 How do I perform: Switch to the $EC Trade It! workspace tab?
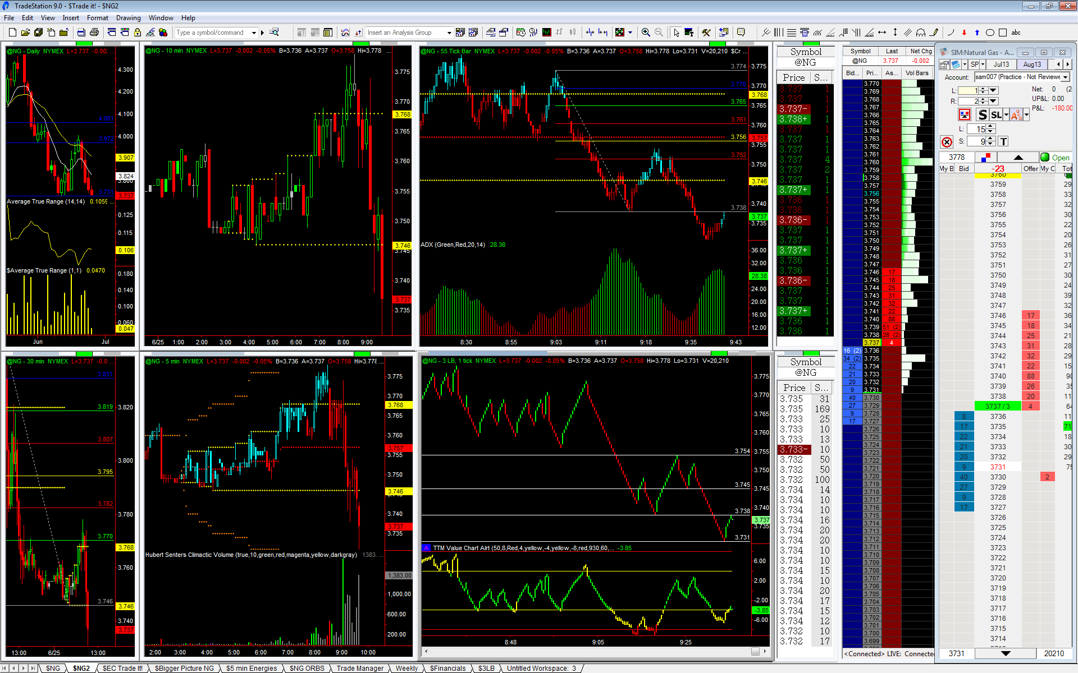(122, 668)
